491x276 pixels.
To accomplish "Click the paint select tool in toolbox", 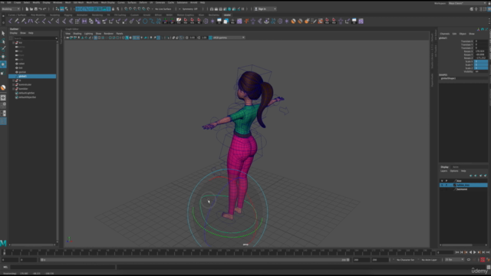I will coord(3,49).
